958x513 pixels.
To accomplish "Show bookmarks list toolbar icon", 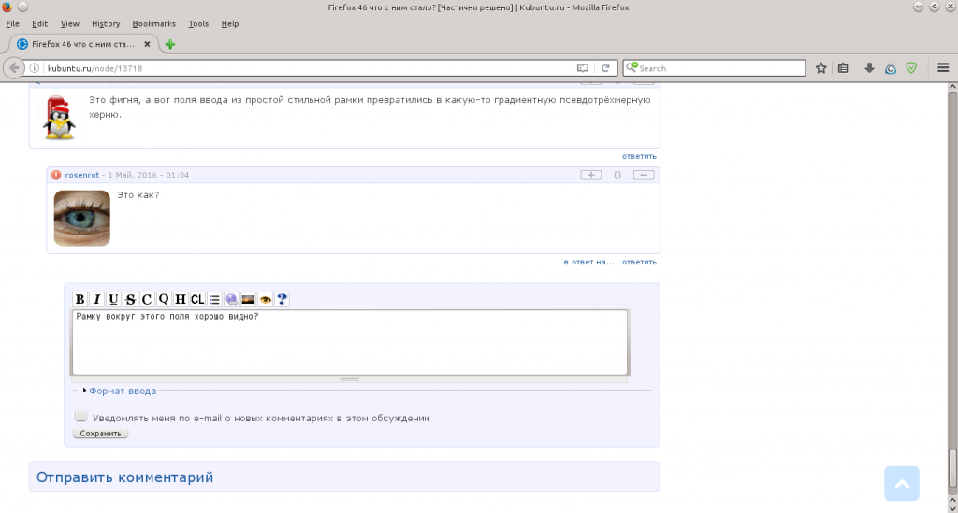I will (x=843, y=68).
